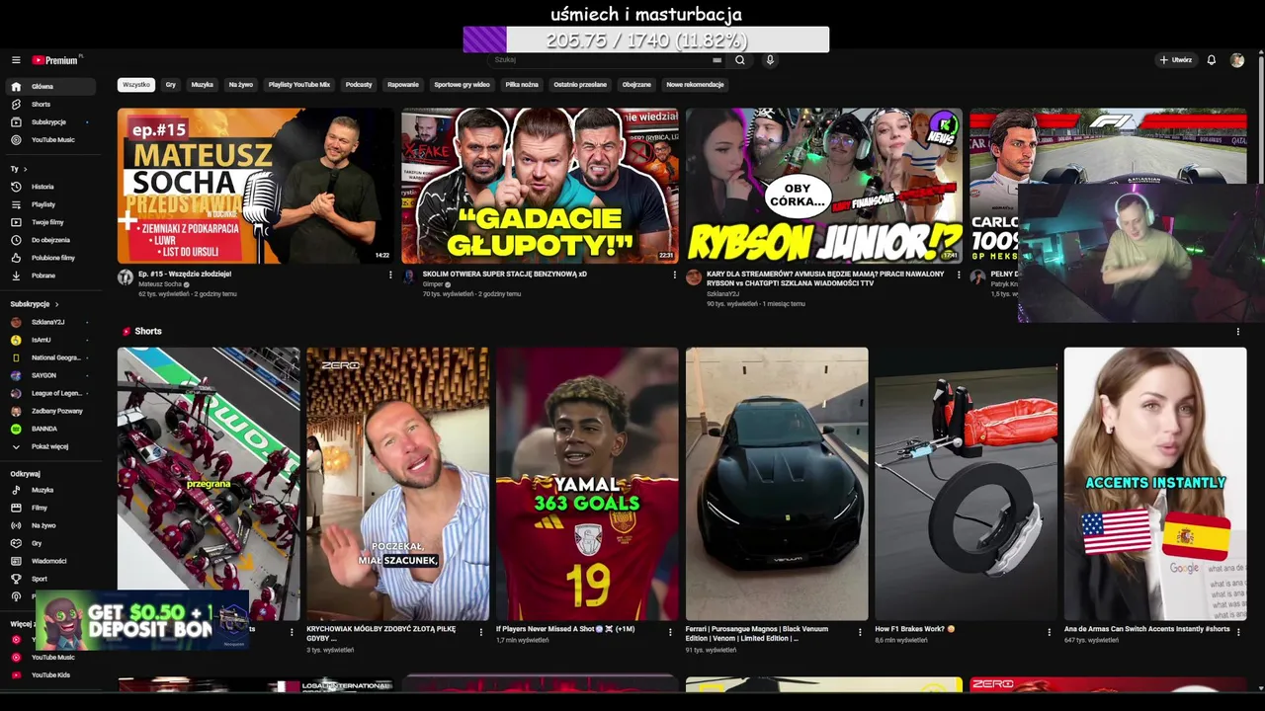The image size is (1265, 711).
Task: Open Sport in the sidebar
Action: coord(51,579)
